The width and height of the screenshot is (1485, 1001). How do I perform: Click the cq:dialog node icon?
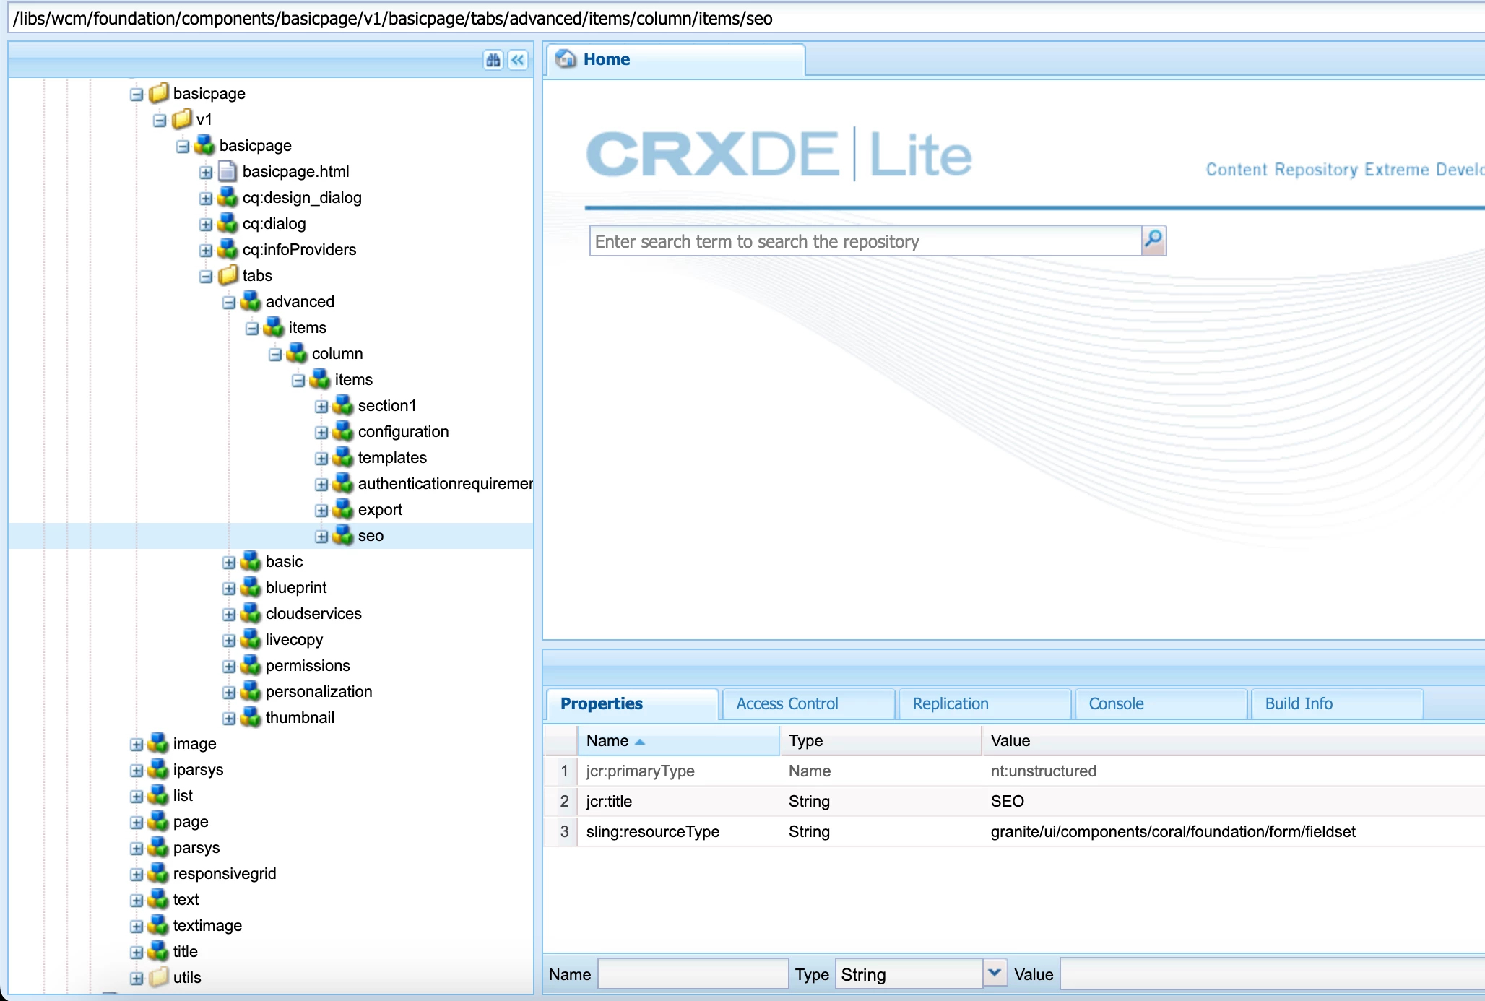[228, 224]
